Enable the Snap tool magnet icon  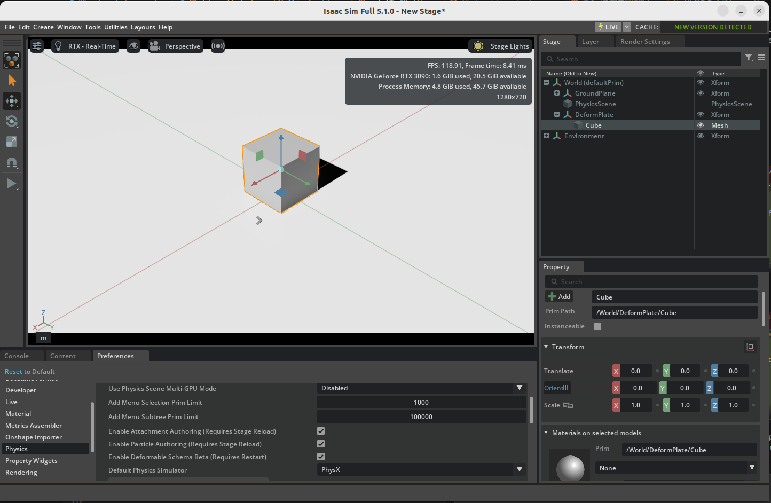click(12, 163)
